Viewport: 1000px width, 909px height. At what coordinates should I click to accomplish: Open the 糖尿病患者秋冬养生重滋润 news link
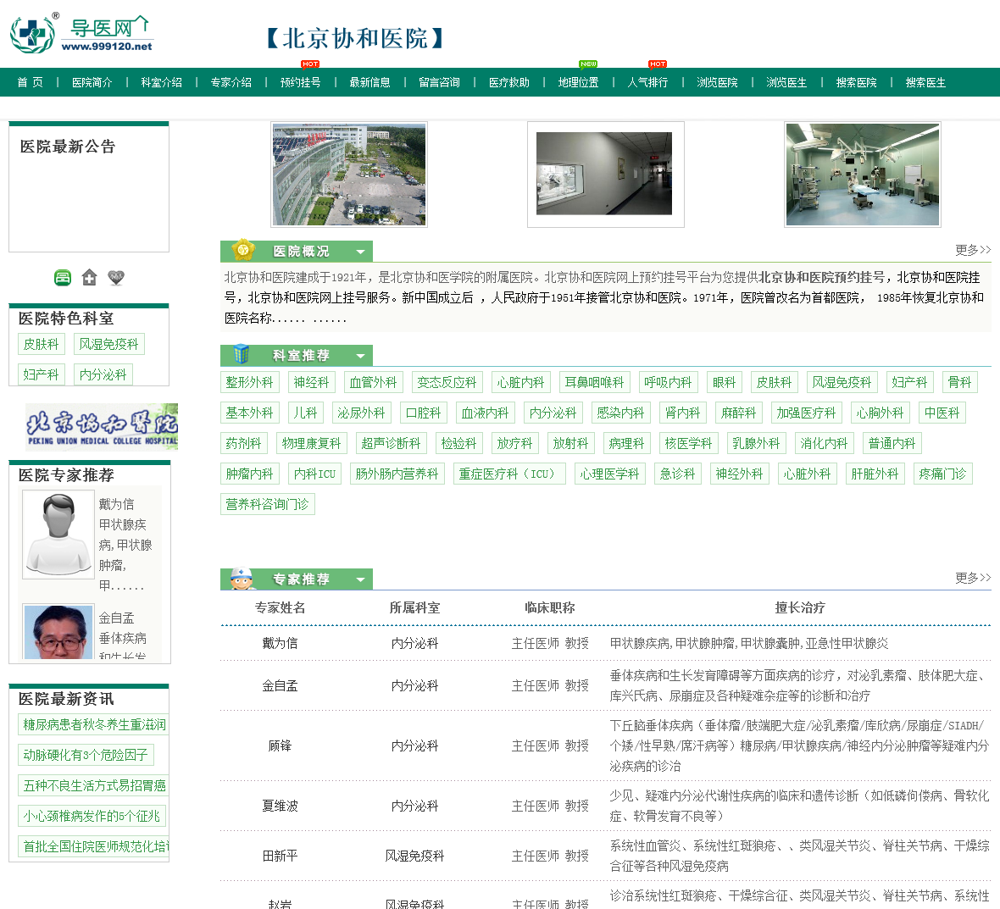[94, 724]
